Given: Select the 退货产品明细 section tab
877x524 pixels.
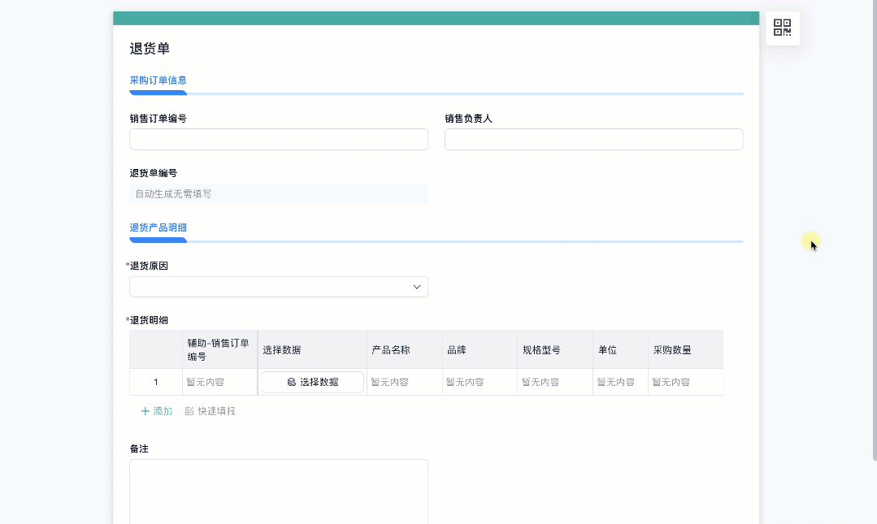Looking at the screenshot, I should tap(158, 227).
